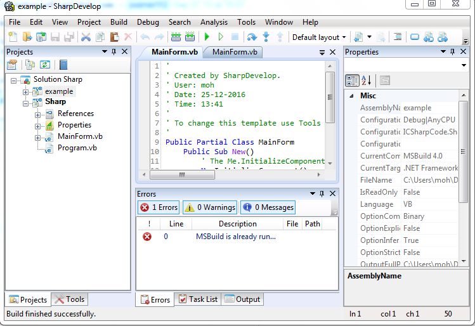Viewport: 475px width, 326px height.
Task: Collapse the Solution Sharp tree node
Action: [x=13, y=81]
